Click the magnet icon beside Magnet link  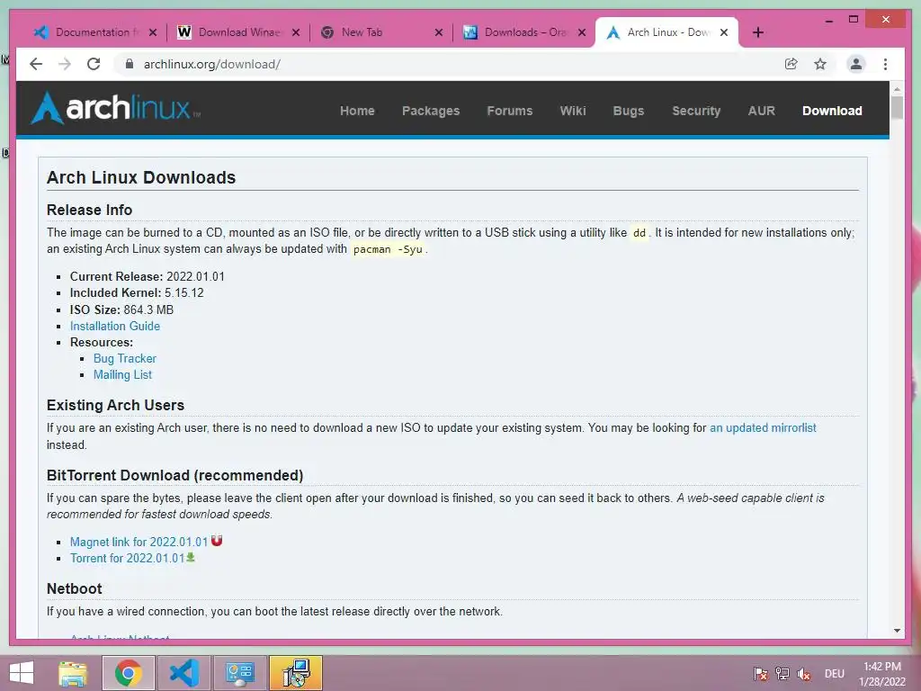click(x=217, y=540)
